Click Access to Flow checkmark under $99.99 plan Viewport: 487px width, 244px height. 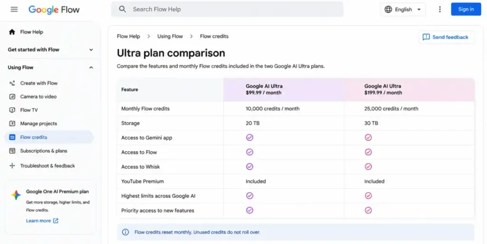pyautogui.click(x=250, y=152)
